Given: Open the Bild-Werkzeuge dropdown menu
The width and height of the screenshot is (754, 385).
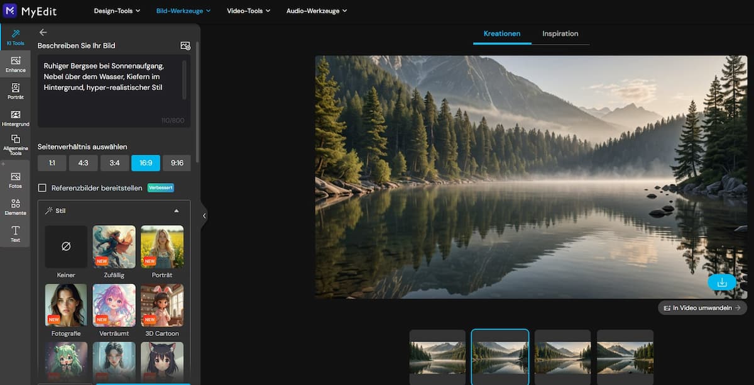Looking at the screenshot, I should 183,11.
